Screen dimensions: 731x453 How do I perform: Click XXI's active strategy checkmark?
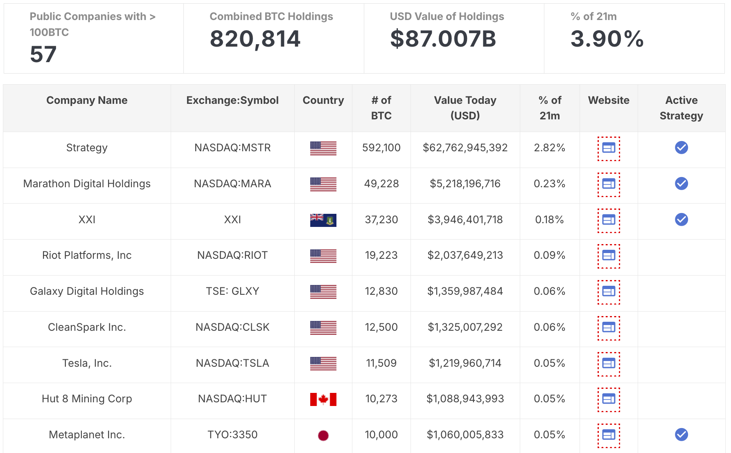click(681, 220)
